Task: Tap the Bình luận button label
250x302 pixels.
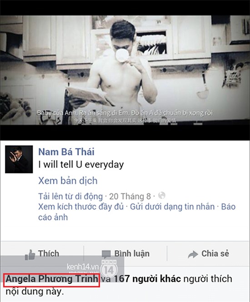Action: click(132, 254)
